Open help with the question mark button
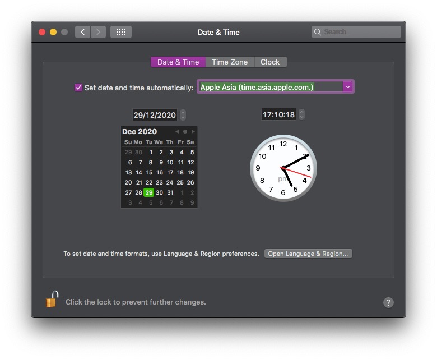Image resolution: width=437 pixels, height=359 pixels. tap(388, 302)
